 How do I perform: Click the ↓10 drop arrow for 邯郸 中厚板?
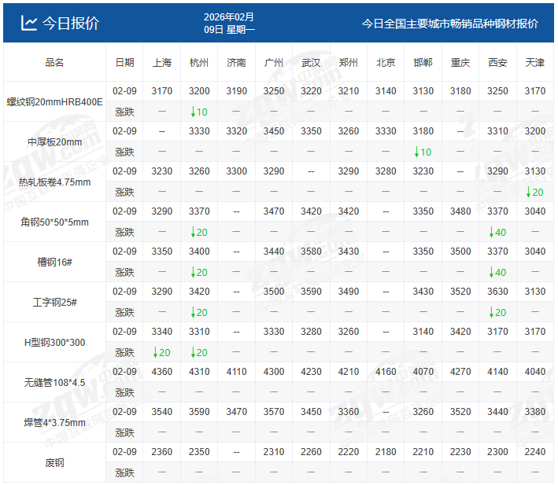click(x=423, y=152)
